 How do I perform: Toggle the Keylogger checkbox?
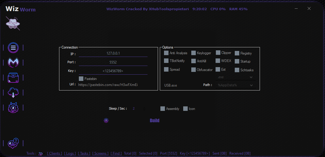click(193, 53)
